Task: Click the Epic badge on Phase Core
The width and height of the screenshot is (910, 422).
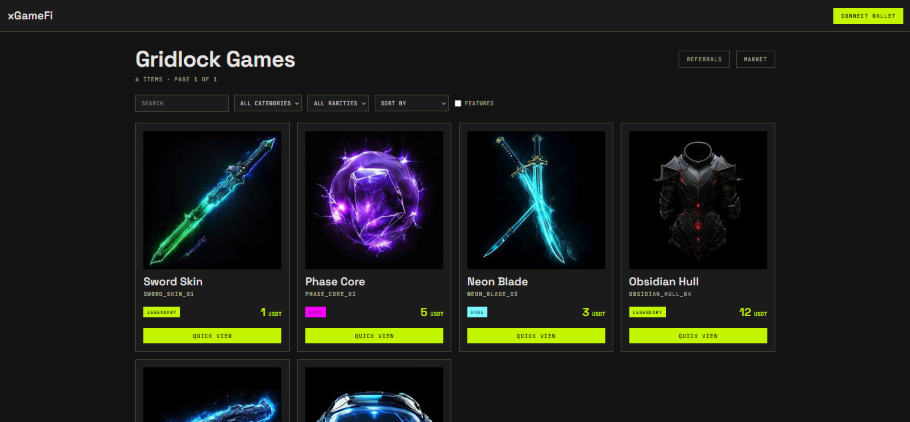Action: click(315, 312)
